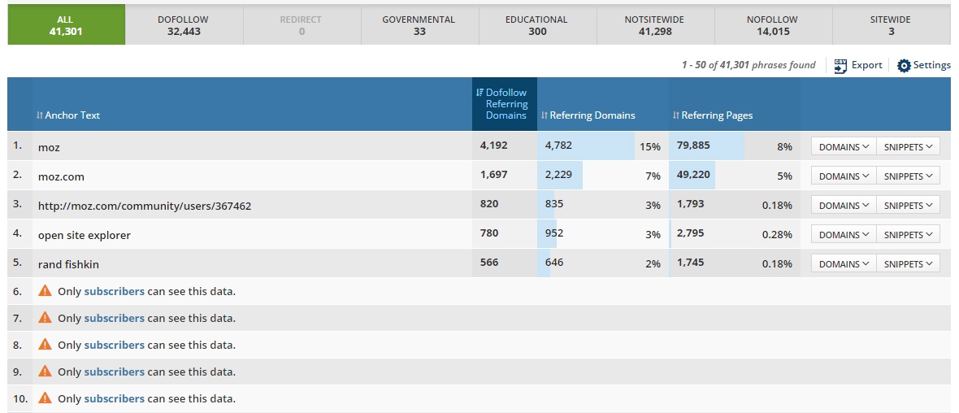The height and width of the screenshot is (413, 959).
Task: Click the 820 dofollow domains value
Action: [489, 204]
